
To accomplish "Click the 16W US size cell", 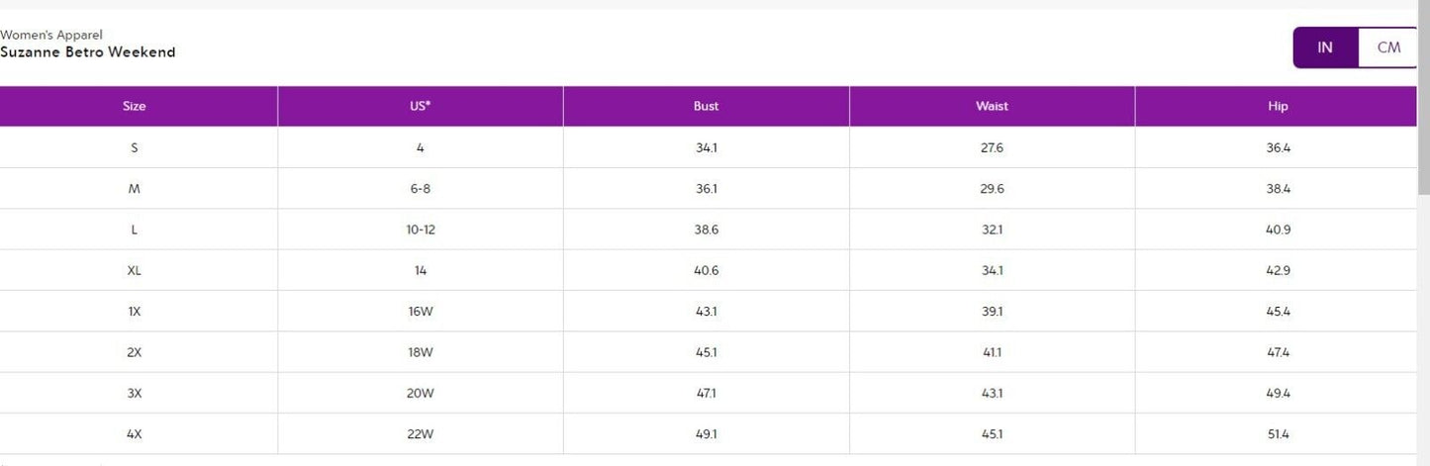I will pyautogui.click(x=421, y=312).
